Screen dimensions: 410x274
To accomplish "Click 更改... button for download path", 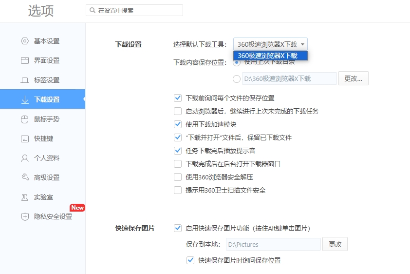I will click(353, 78).
